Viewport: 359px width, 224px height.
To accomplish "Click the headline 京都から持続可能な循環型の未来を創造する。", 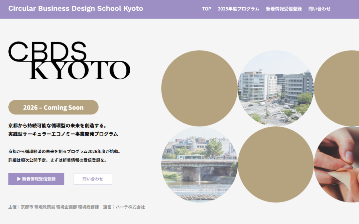I will click(x=58, y=125).
